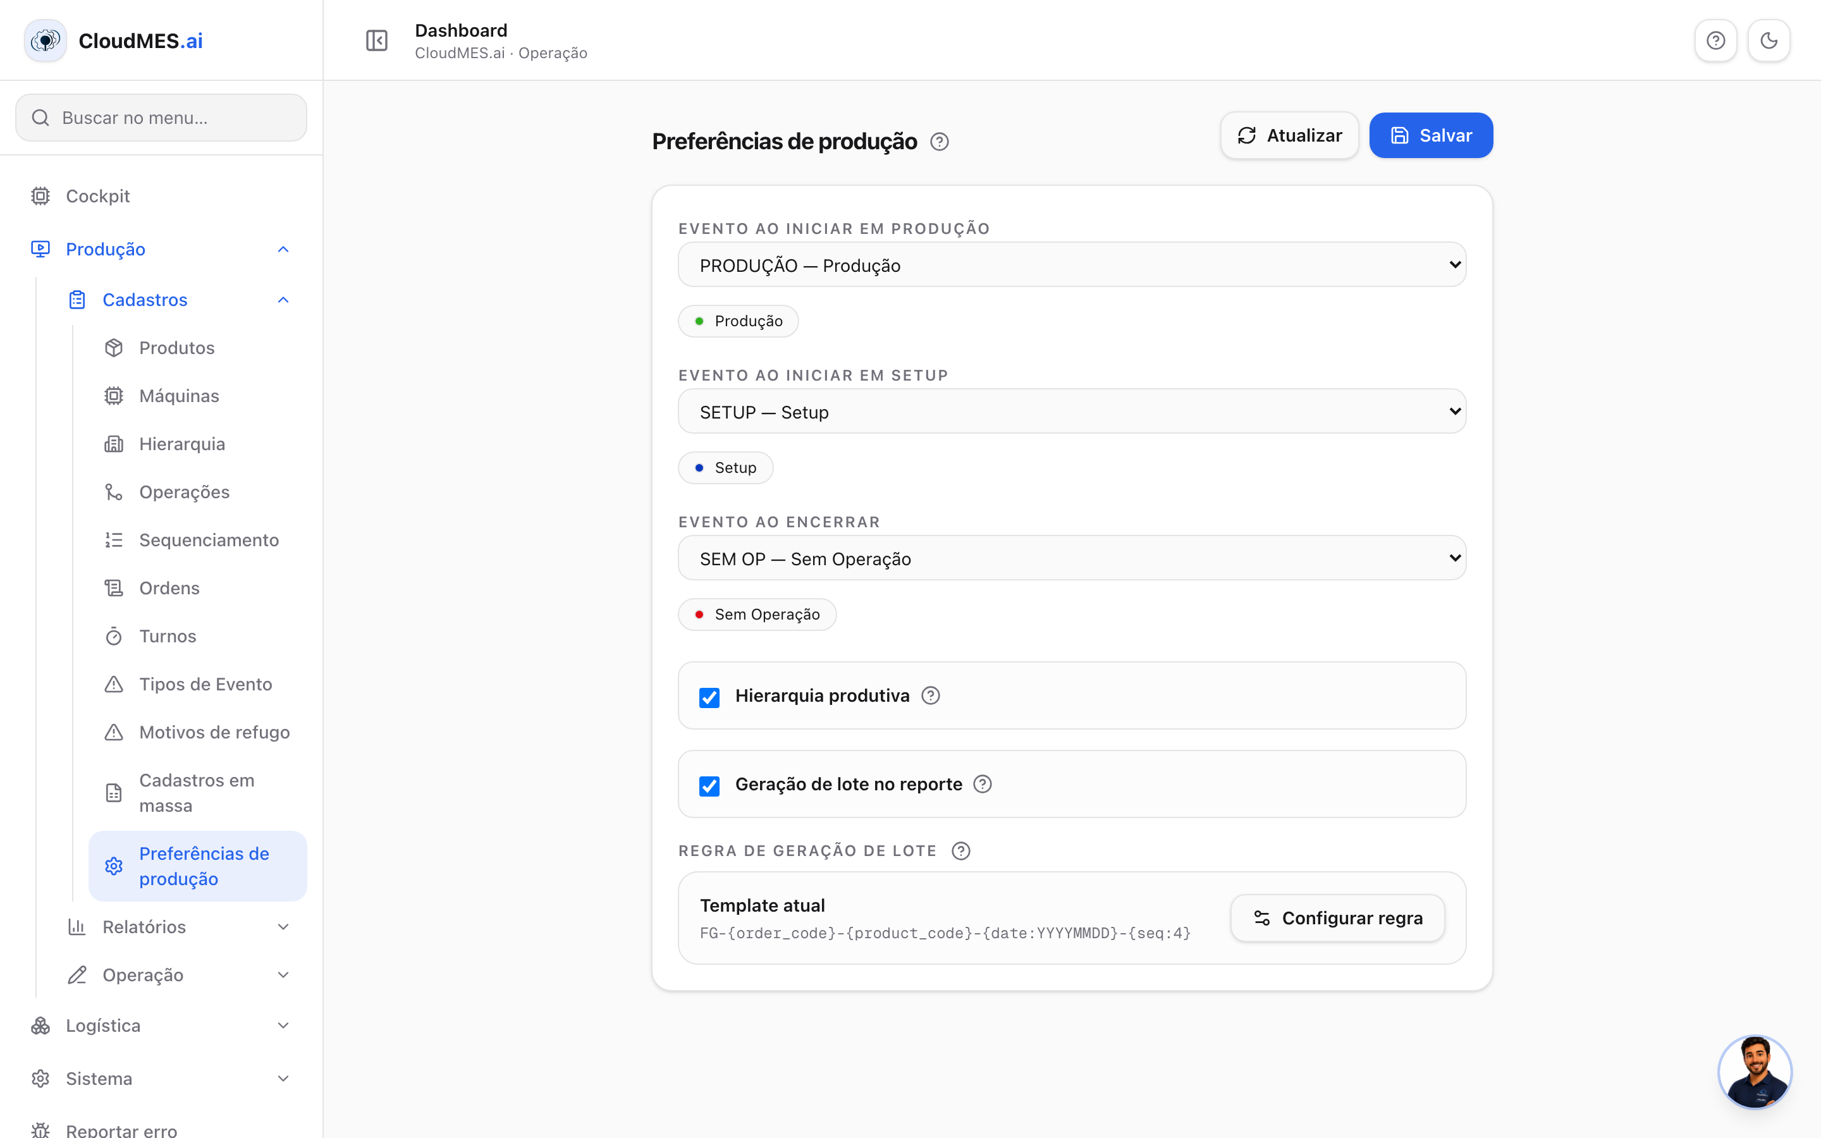
Task: Click the Cadastros clipboard icon
Action: point(78,300)
